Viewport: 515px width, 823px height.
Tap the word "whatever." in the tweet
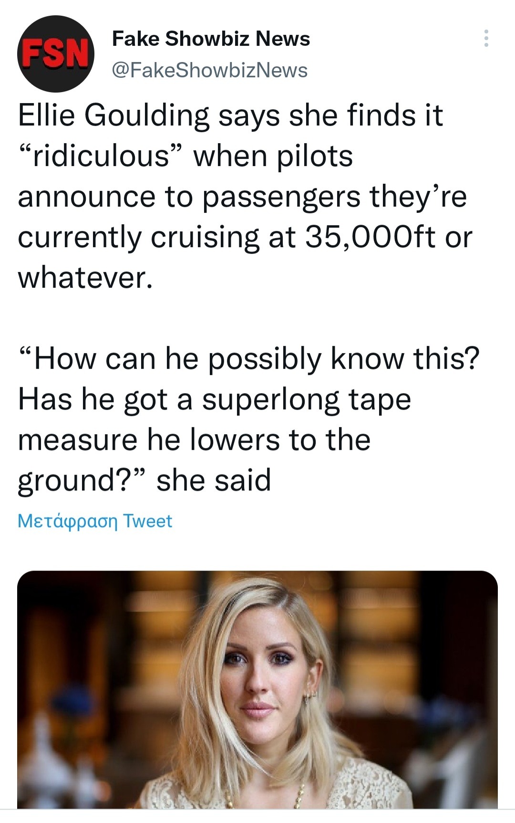tap(85, 278)
